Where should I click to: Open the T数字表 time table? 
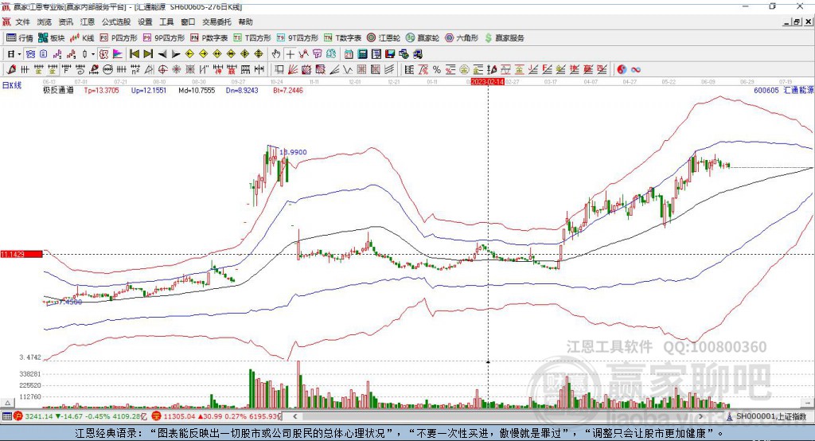point(342,38)
